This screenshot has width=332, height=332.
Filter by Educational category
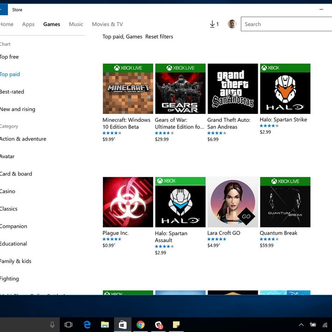[x=13, y=244]
